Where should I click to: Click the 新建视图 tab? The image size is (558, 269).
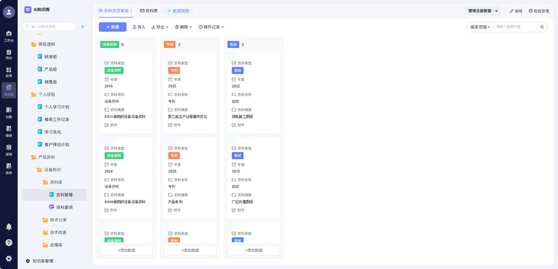179,11
